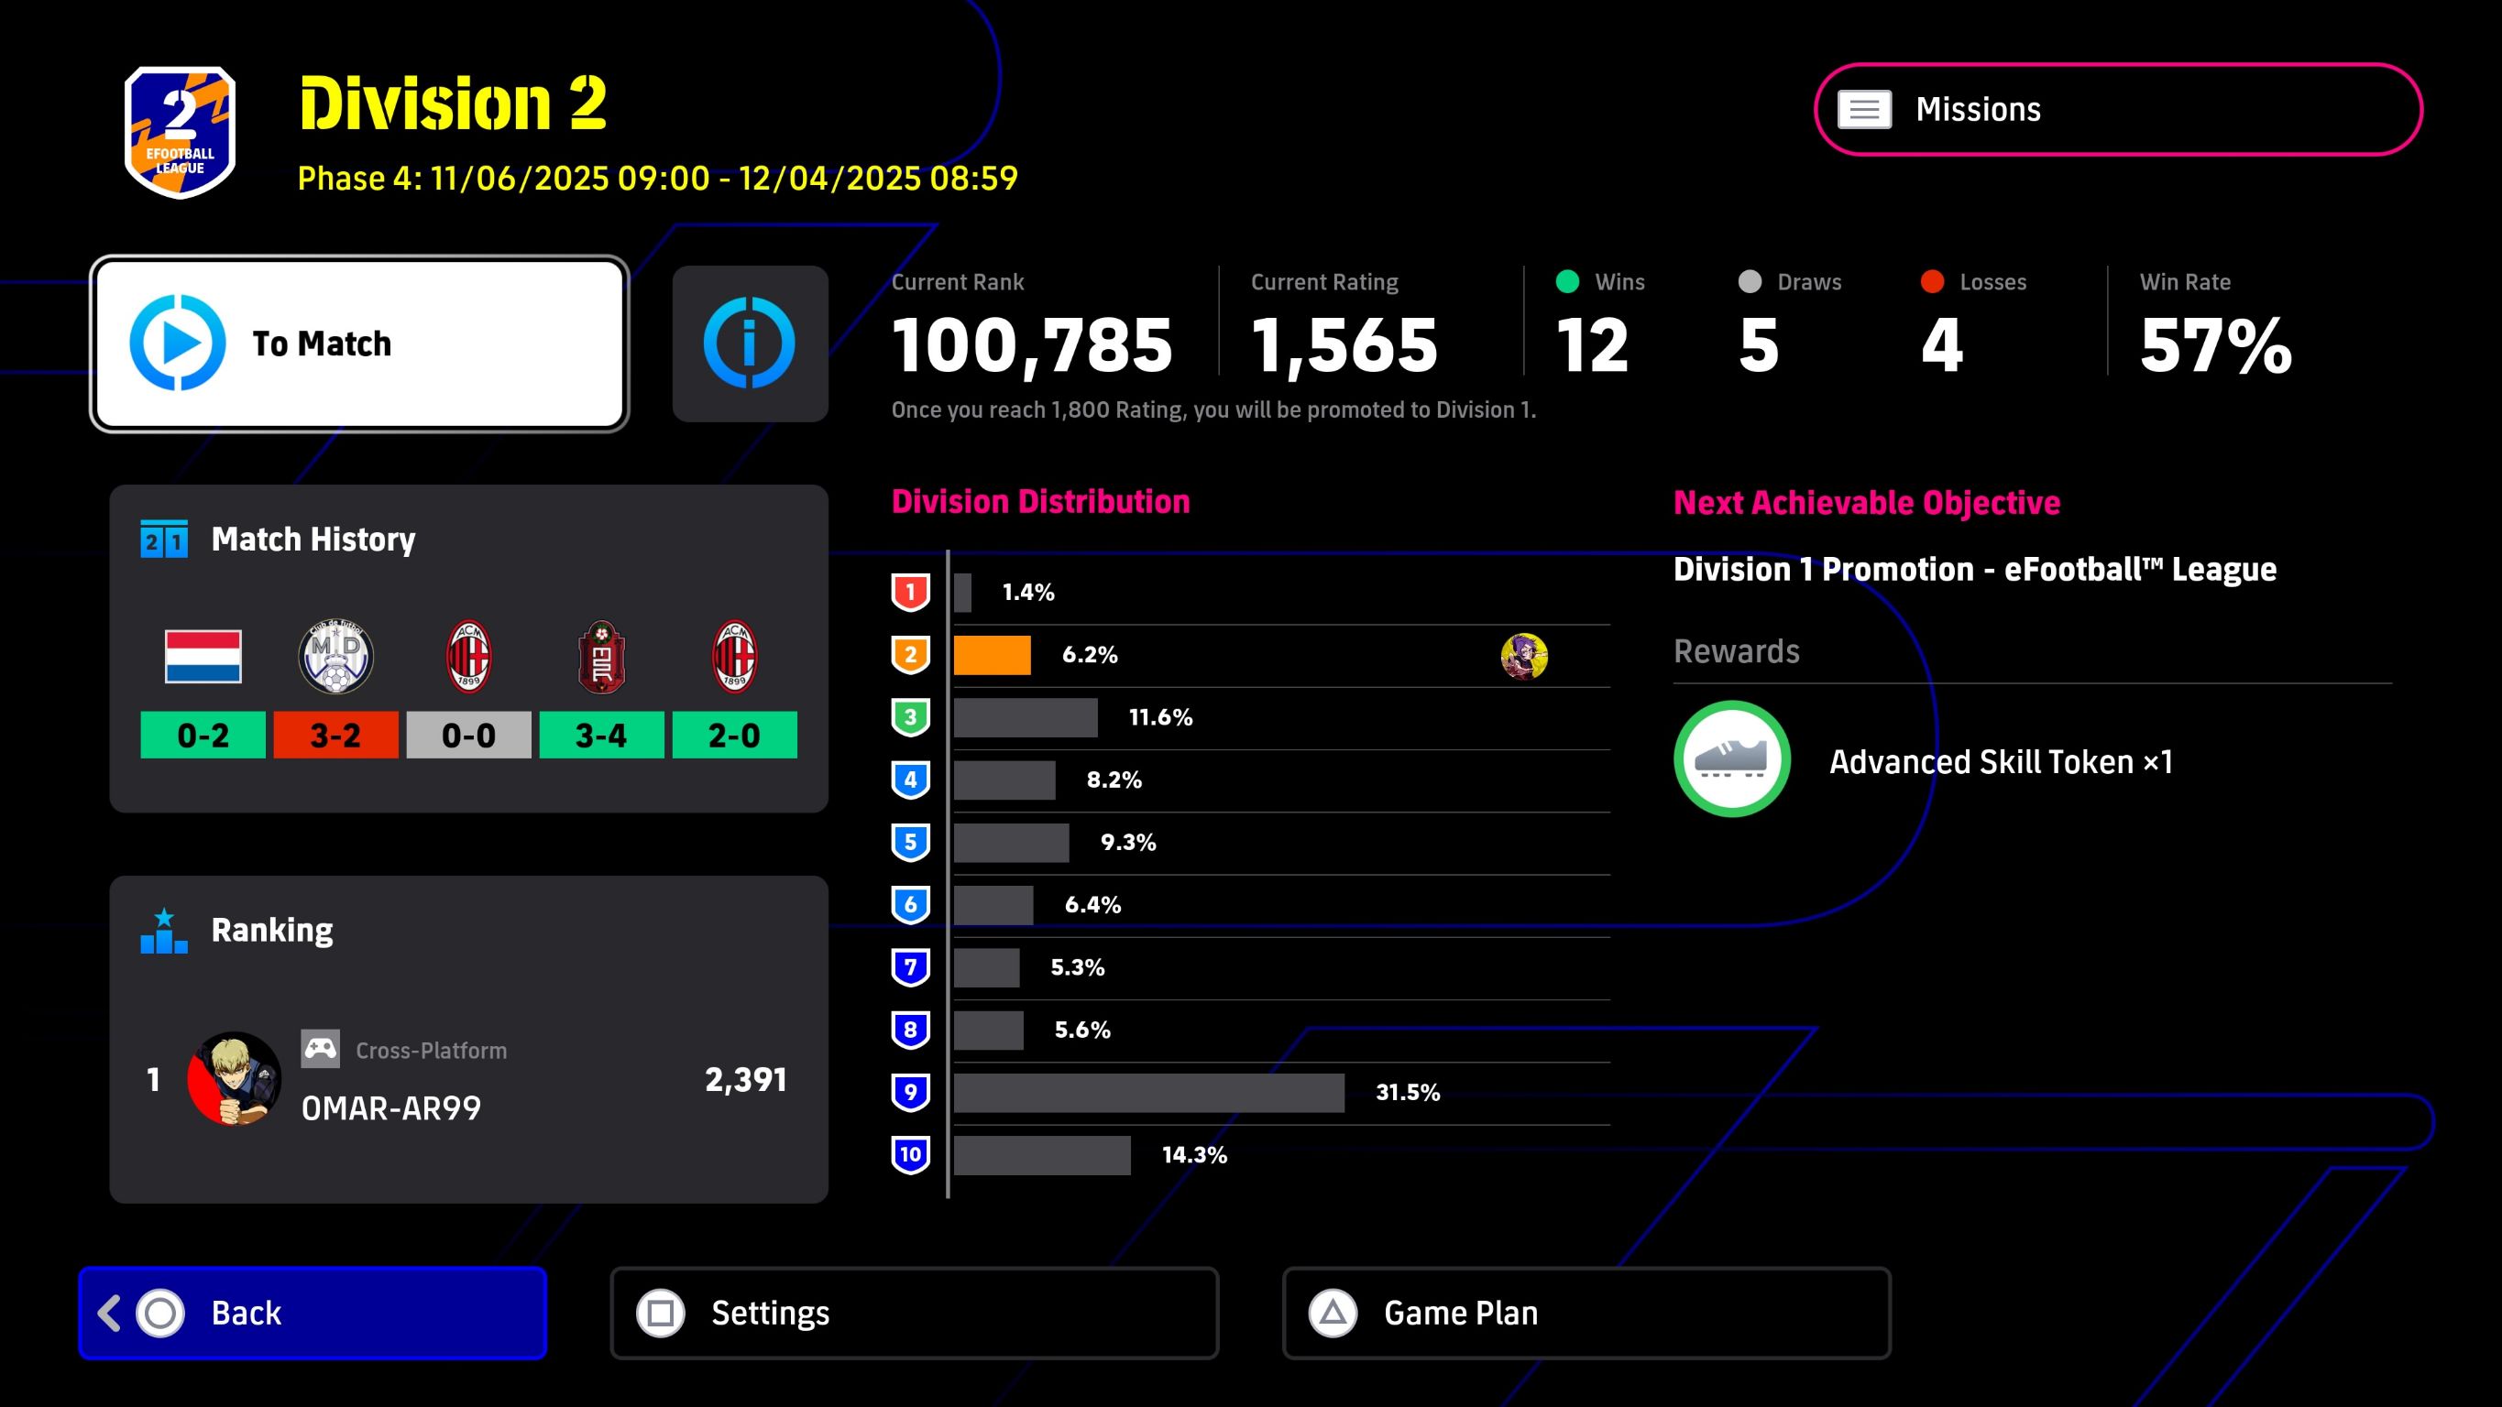Open the 3-2 loss match entry

(335, 735)
